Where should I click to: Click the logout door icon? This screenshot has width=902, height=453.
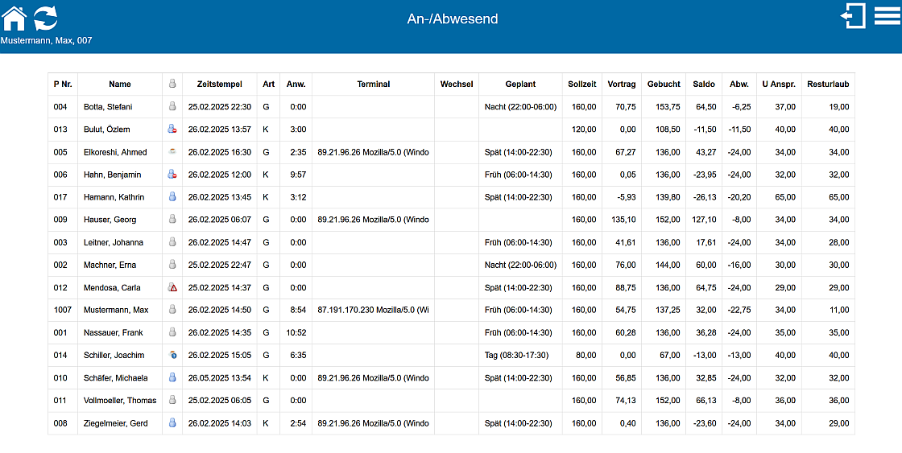(x=853, y=16)
